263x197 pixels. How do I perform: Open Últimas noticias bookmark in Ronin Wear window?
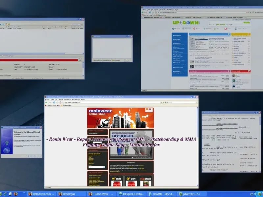pyautogui.click(x=66, y=105)
